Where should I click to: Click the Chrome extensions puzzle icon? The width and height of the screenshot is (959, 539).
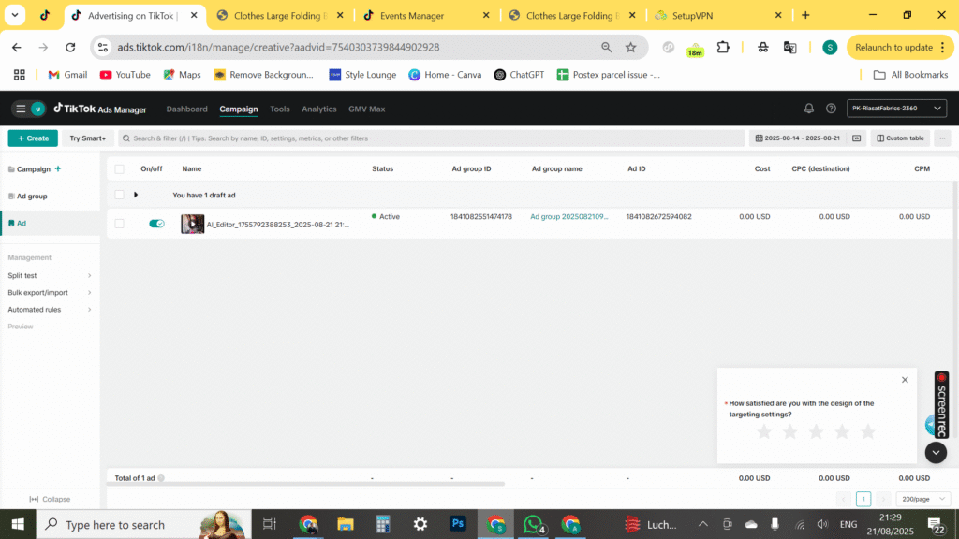(723, 47)
